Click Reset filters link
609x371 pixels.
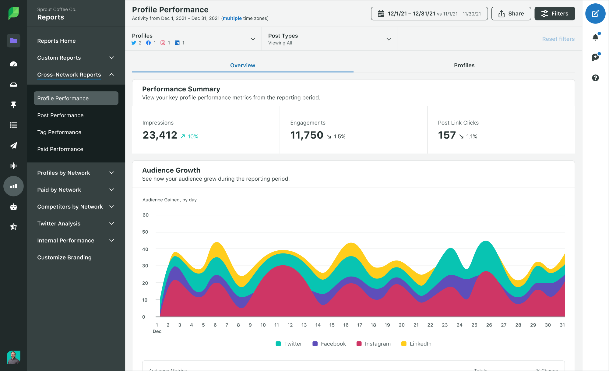[x=558, y=39]
